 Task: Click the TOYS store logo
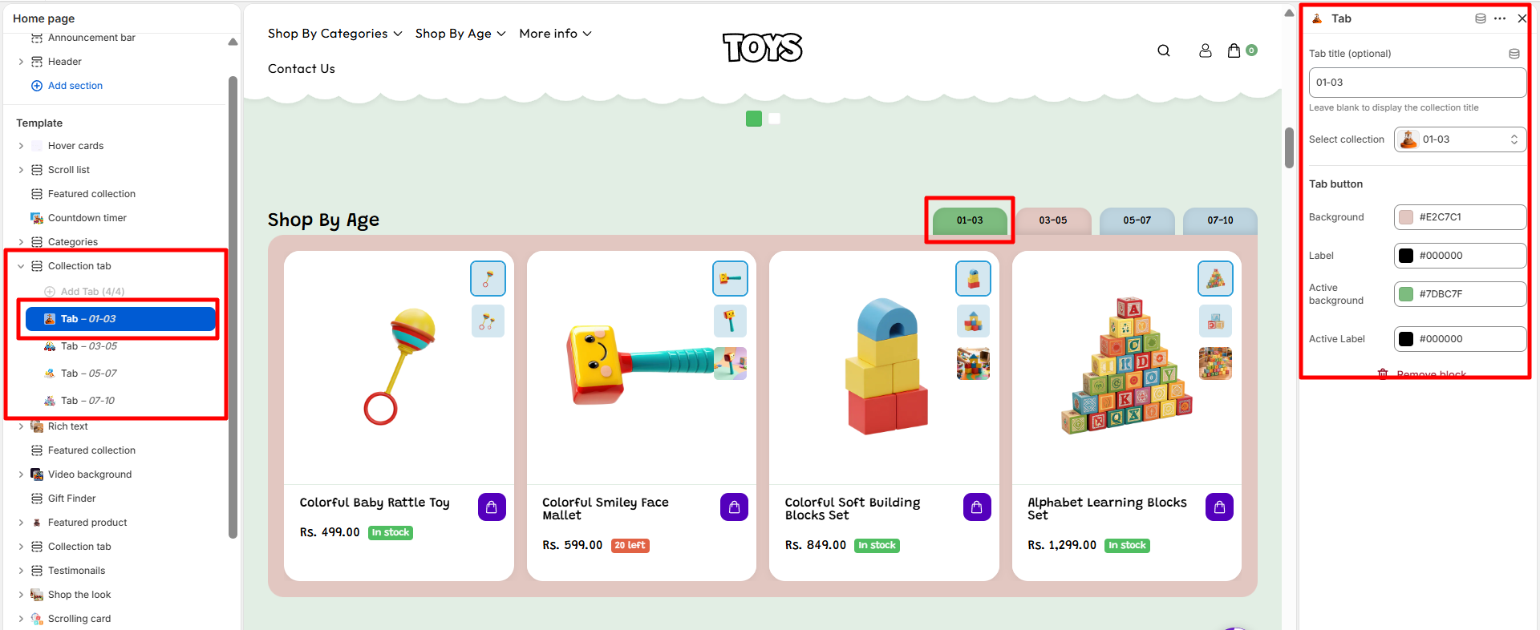click(763, 47)
